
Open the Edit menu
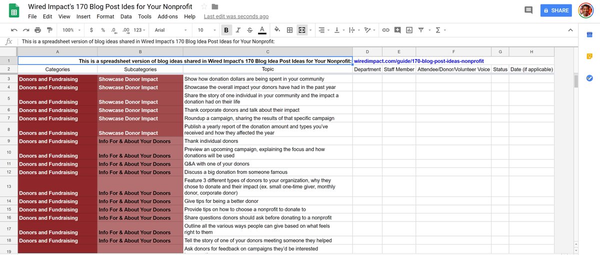pyautogui.click(x=47, y=16)
